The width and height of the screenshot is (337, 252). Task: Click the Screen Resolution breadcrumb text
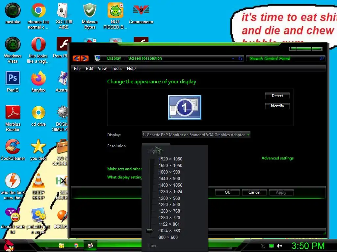(145, 58)
